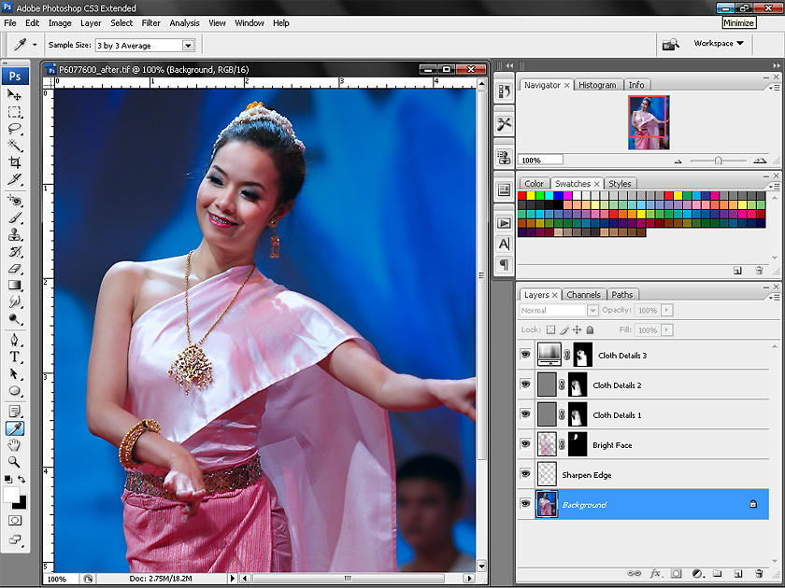Hide the Cloth Details 3 layer
785x588 pixels.
pos(525,355)
